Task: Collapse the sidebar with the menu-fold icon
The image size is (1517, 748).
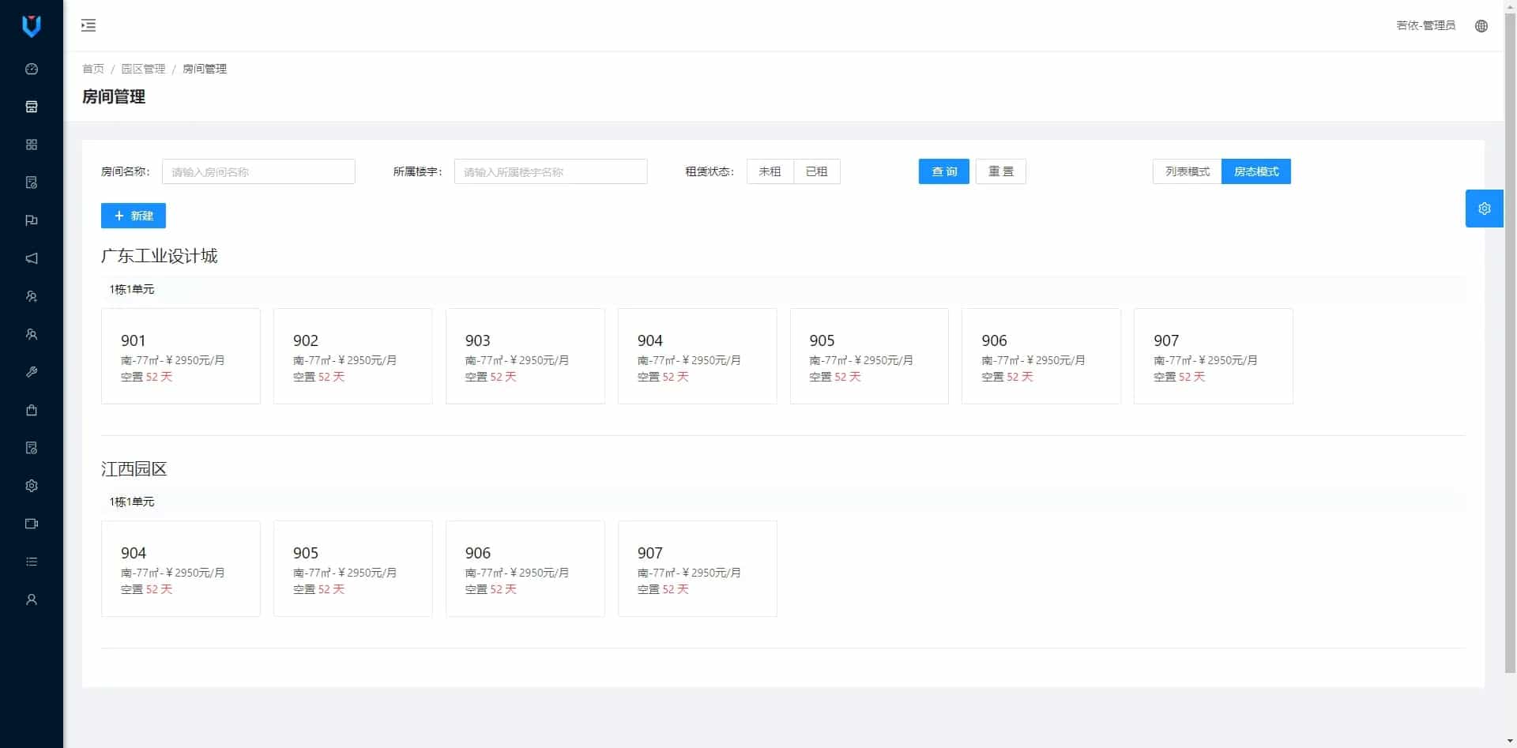Action: pos(88,26)
